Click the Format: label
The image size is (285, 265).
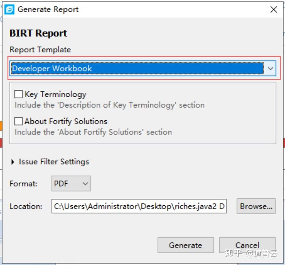coord(23,184)
